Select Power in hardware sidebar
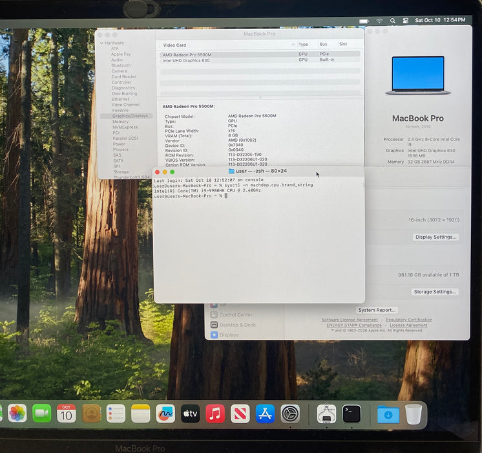 pos(119,144)
